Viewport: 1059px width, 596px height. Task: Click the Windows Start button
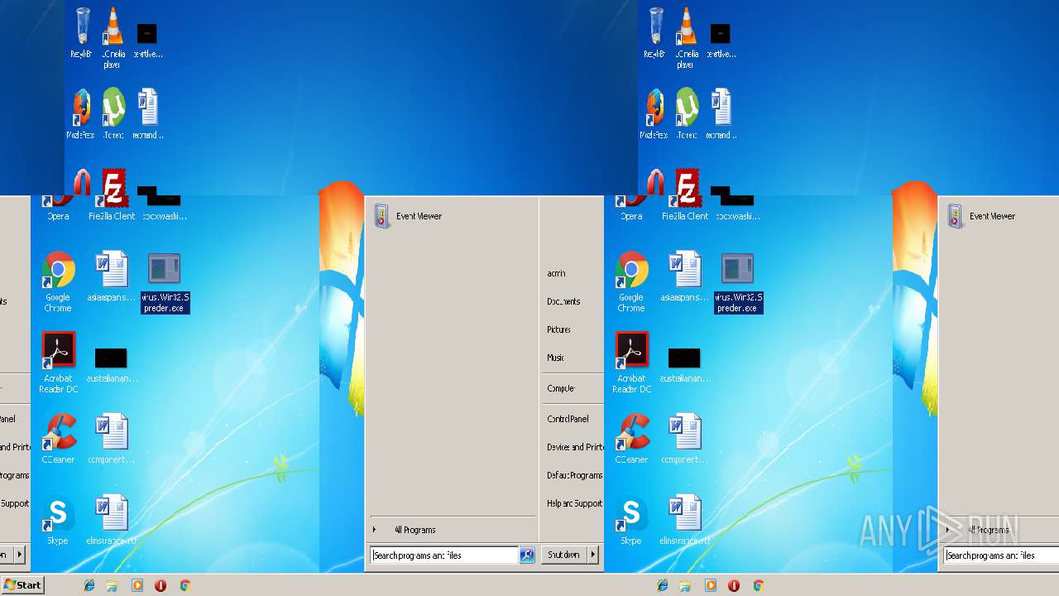pyautogui.click(x=22, y=585)
